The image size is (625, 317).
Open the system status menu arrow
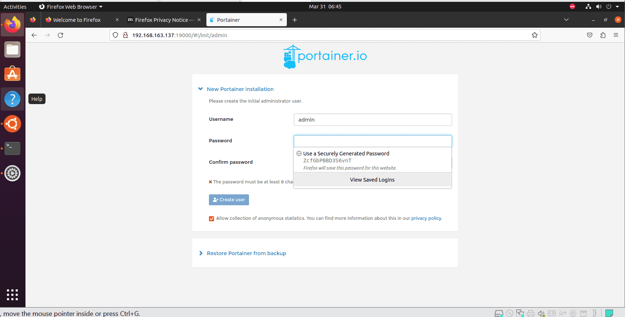[x=617, y=7]
